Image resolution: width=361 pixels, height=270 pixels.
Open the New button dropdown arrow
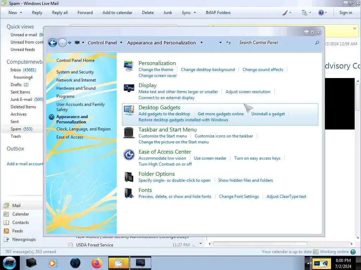pos(21,13)
